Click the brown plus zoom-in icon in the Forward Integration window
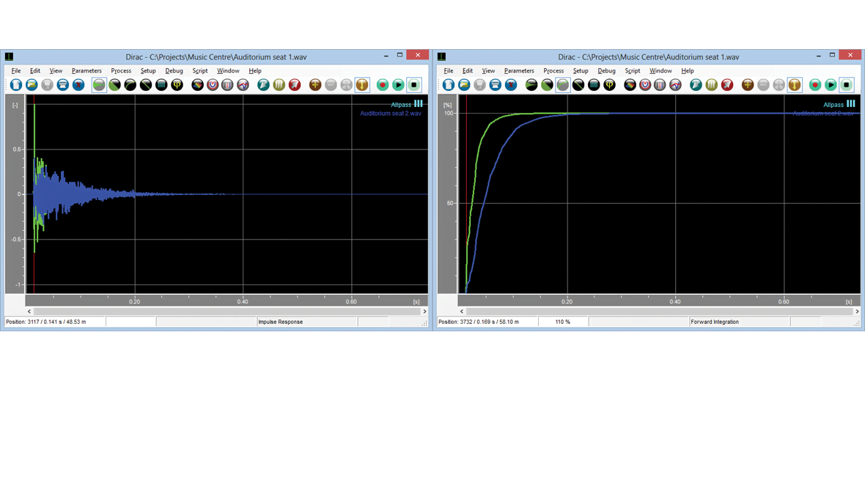The height and width of the screenshot is (494, 865). click(x=748, y=85)
